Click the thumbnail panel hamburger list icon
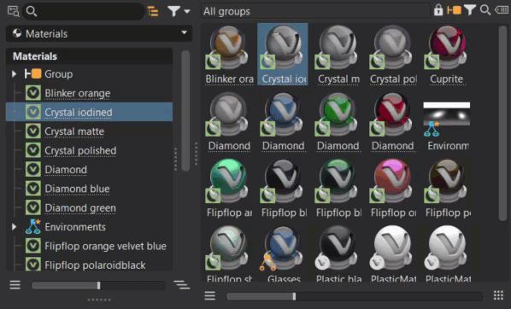The width and height of the screenshot is (511, 309). pyautogui.click(x=210, y=295)
